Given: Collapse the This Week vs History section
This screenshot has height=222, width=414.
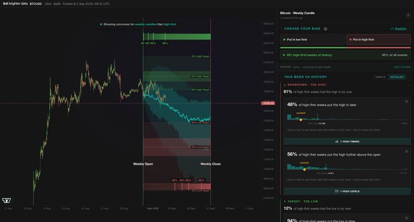Looking at the screenshot, I should (x=410, y=77).
